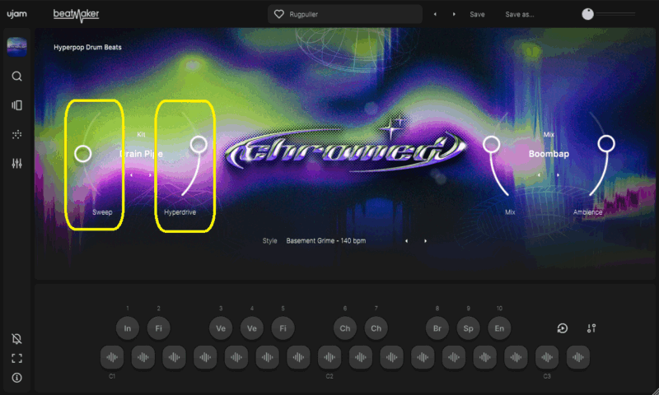This screenshot has width=659, height=395.
Task: Switch to next kit arrow under Drain Pipe
Action: [x=150, y=175]
